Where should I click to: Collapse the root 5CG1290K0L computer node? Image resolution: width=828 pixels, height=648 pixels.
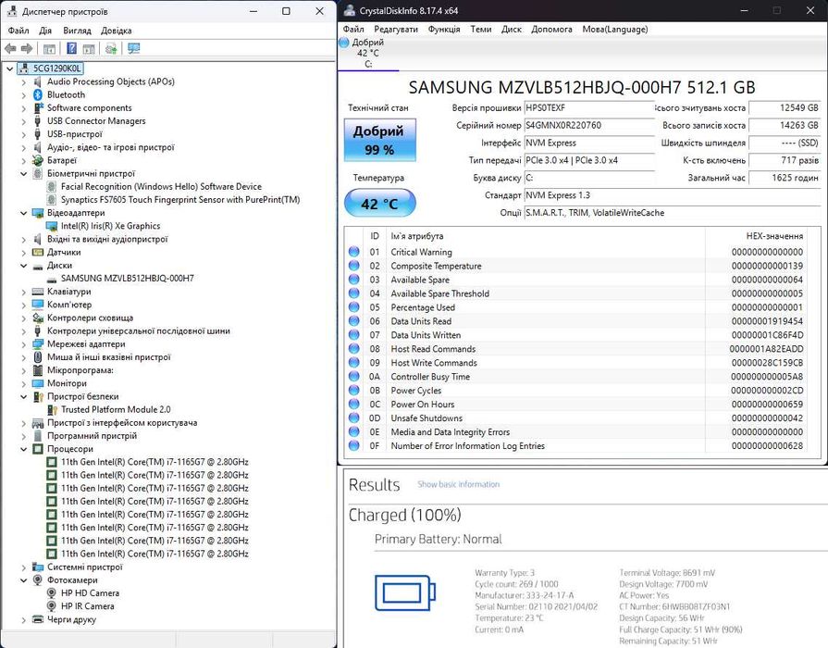(x=9, y=69)
